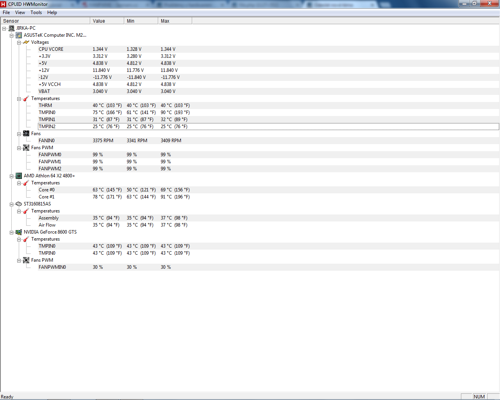Click the fan icon beside NVIDIA Fans PWM

(x=26, y=260)
